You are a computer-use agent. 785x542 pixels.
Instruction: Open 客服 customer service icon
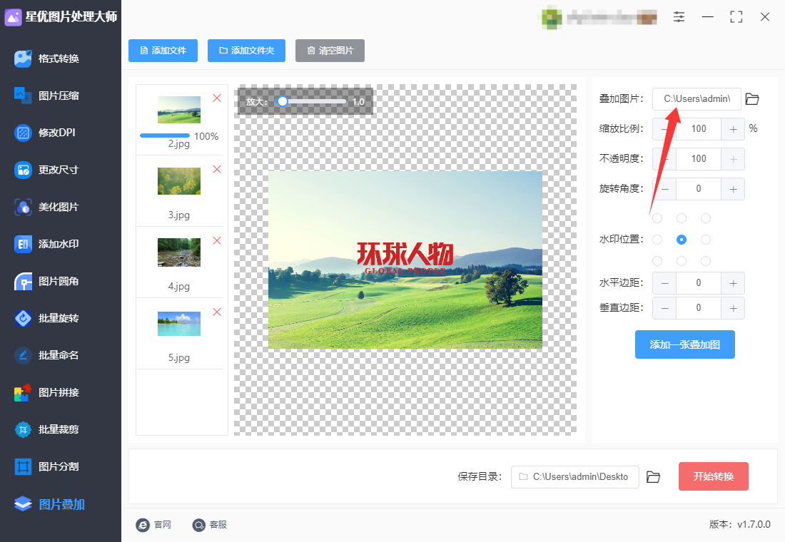coord(199,524)
